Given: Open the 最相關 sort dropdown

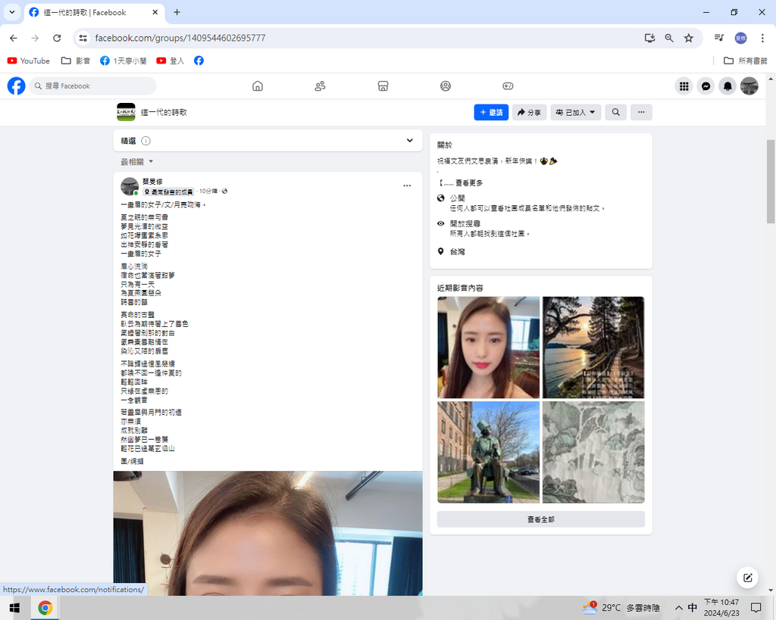Looking at the screenshot, I should (x=137, y=162).
